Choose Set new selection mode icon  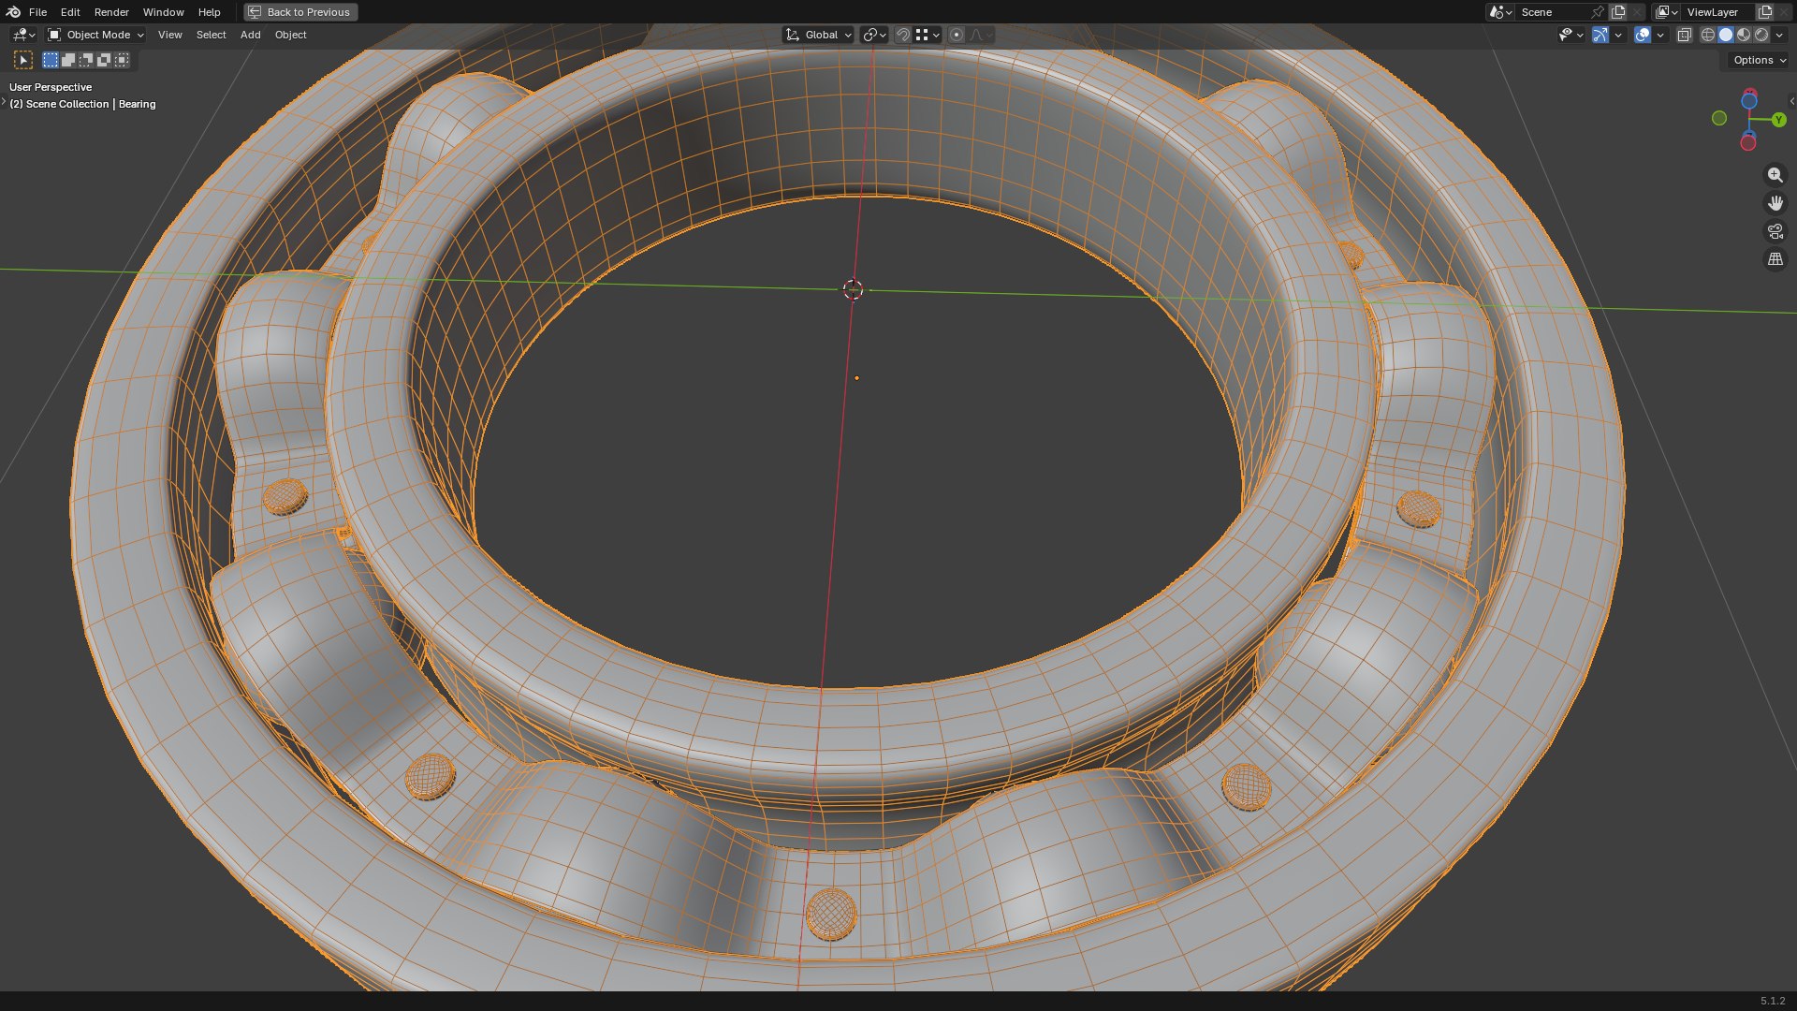pyautogui.click(x=51, y=60)
